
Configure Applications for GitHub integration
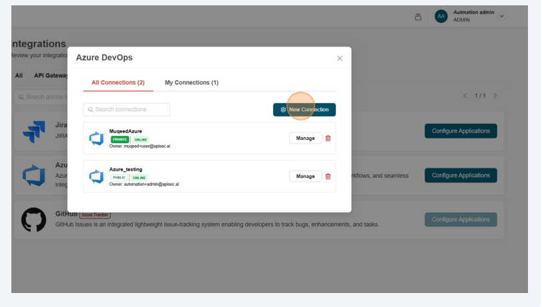(x=461, y=220)
